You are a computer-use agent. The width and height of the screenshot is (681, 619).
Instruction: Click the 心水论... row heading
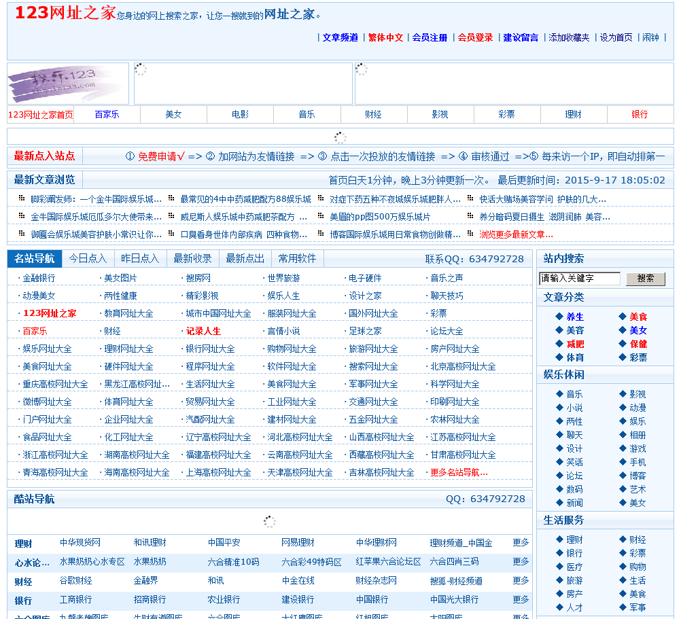[32, 563]
